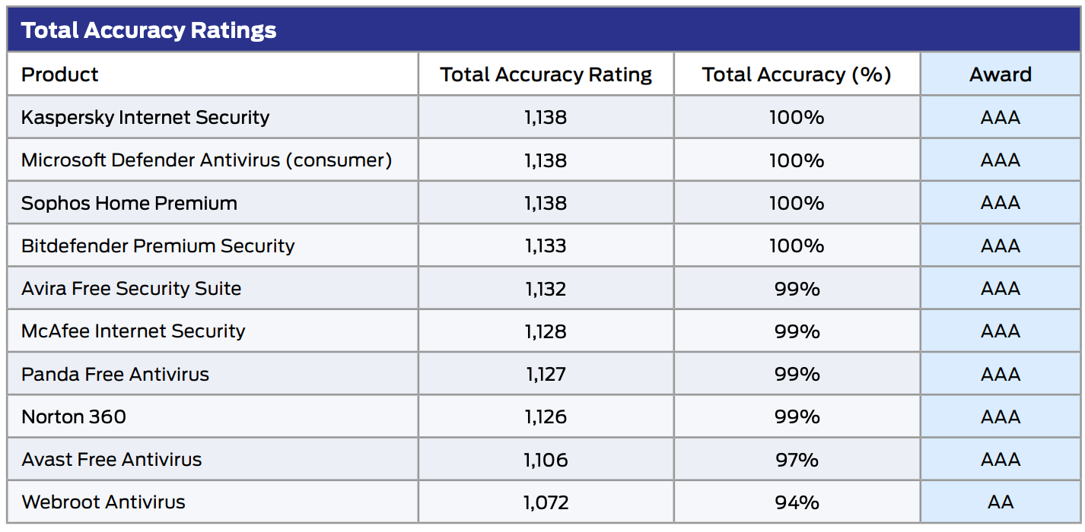Select the Webroot Antivirus row label

point(103,502)
